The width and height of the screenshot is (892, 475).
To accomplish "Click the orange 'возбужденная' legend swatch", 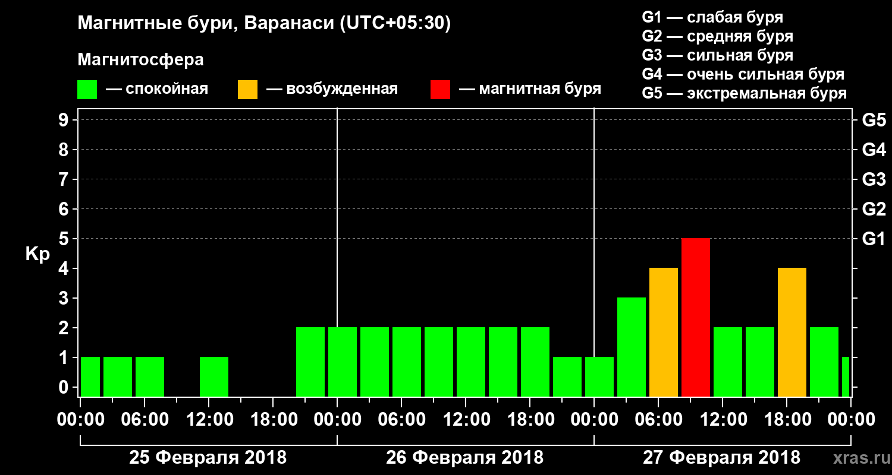I will 247,89.
